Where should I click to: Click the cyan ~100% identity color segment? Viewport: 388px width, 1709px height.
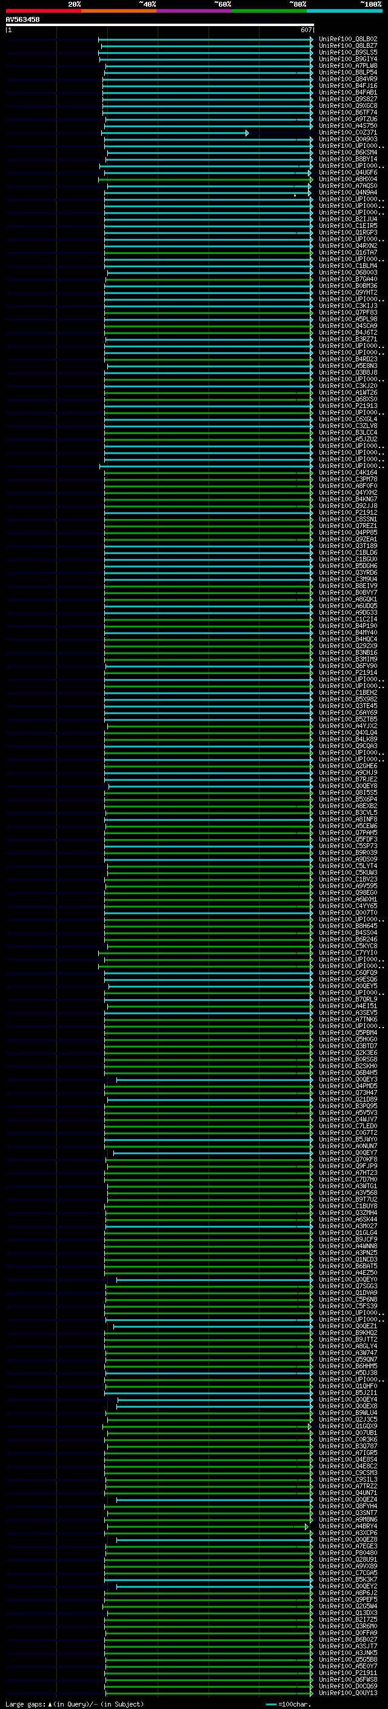pos(344,11)
